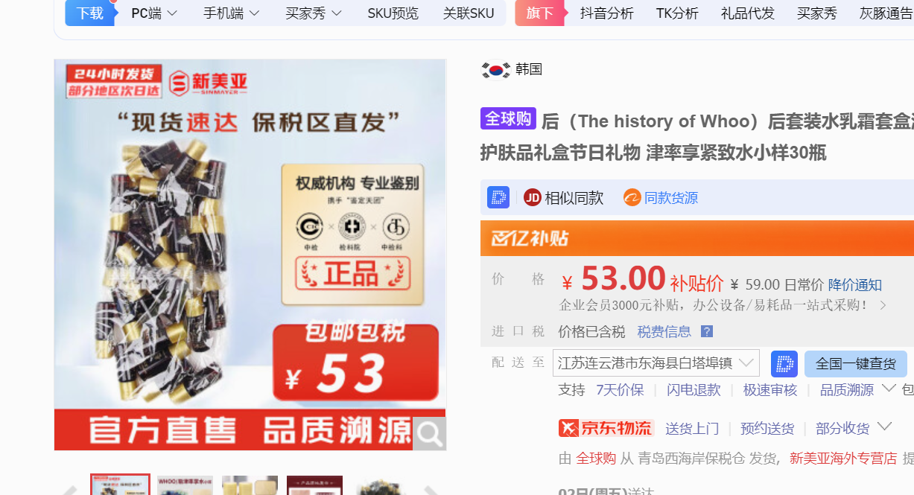
Task: Click the 全国一键查货 button
Action: coord(856,363)
